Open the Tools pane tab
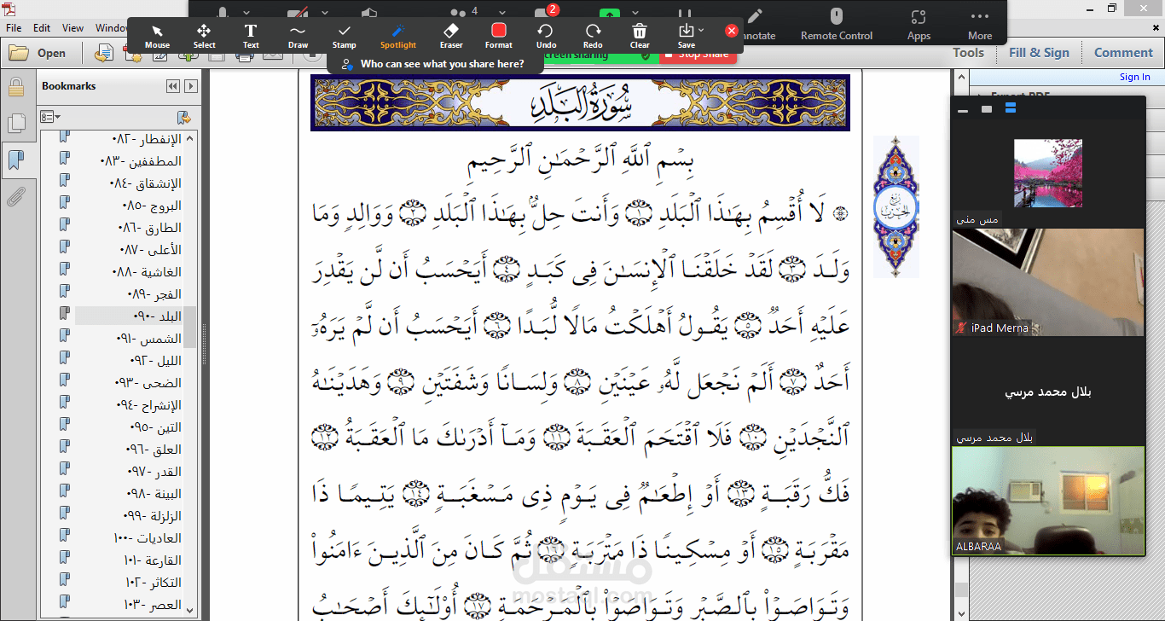 click(x=968, y=53)
